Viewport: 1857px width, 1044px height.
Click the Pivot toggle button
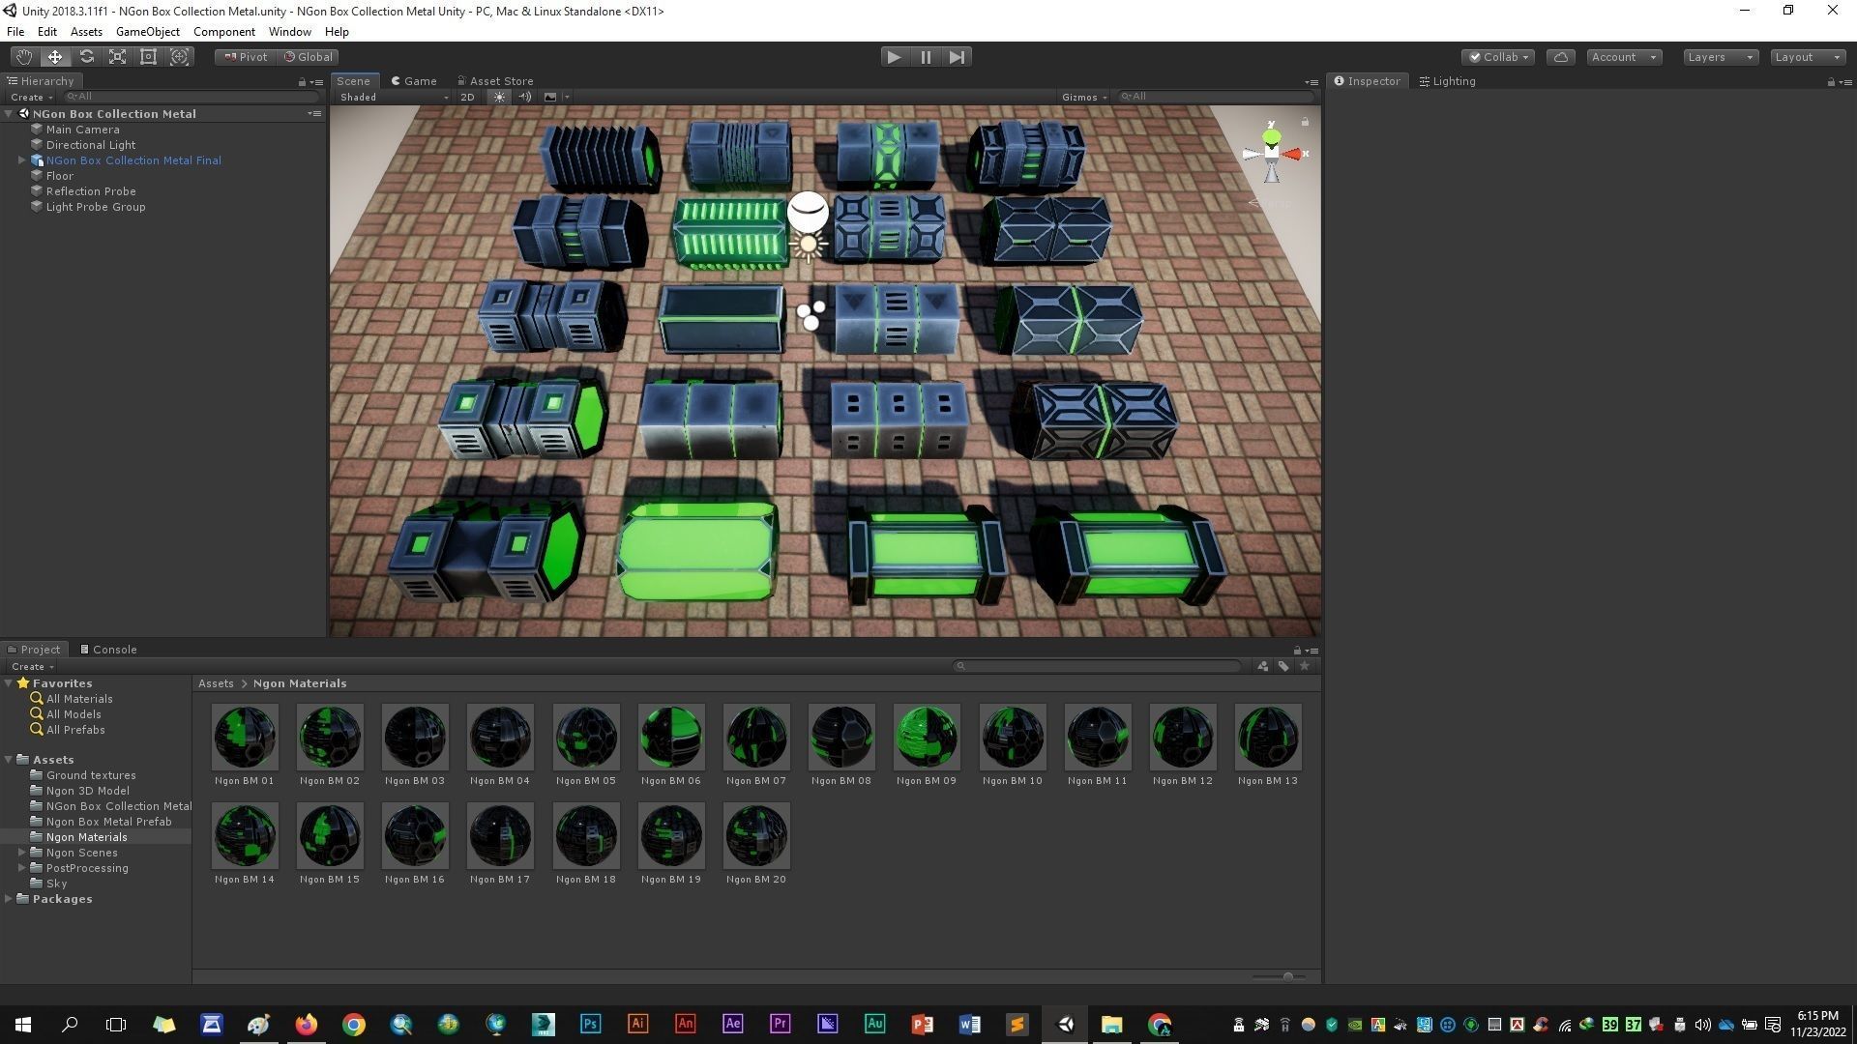tap(246, 57)
